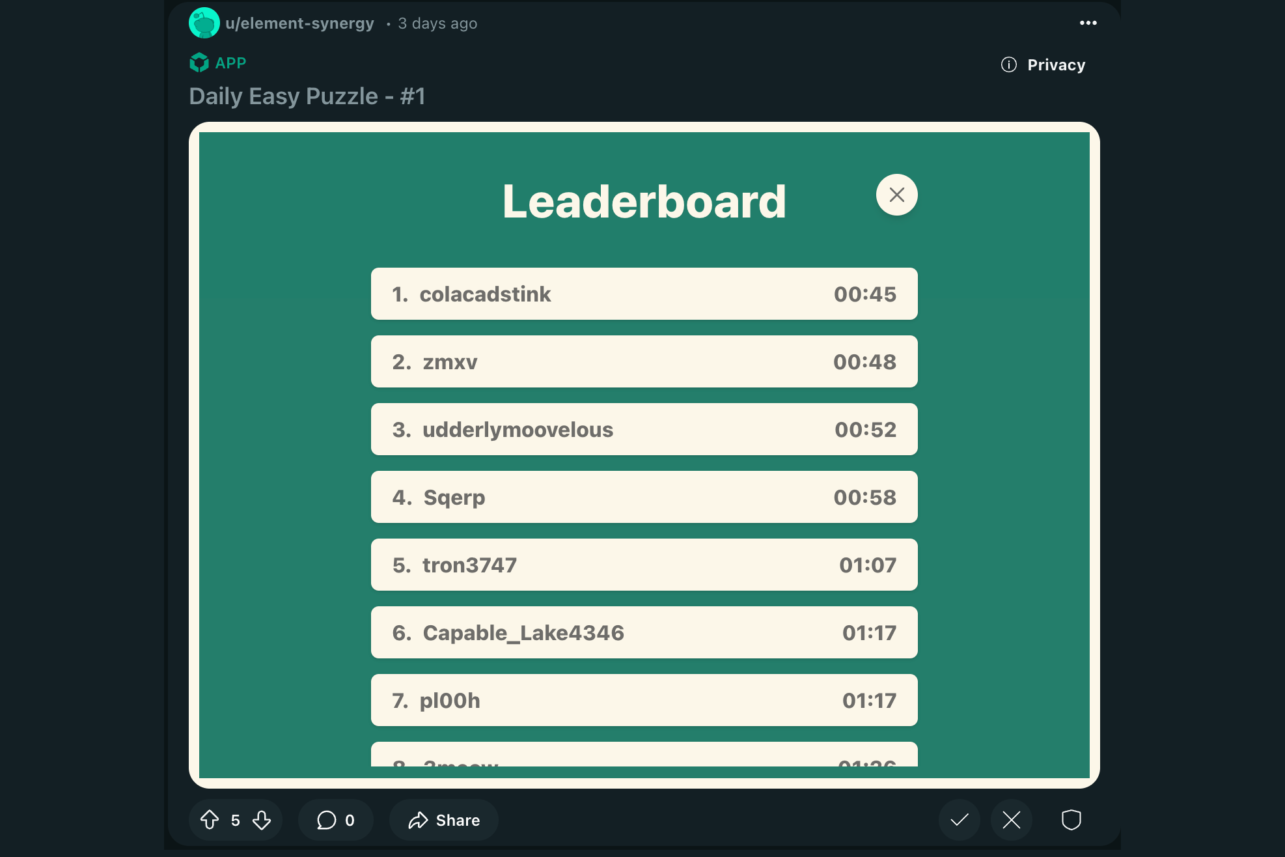This screenshot has width=1285, height=857.
Task: Downvote the Daily Easy Puzzle post
Action: pyautogui.click(x=262, y=819)
